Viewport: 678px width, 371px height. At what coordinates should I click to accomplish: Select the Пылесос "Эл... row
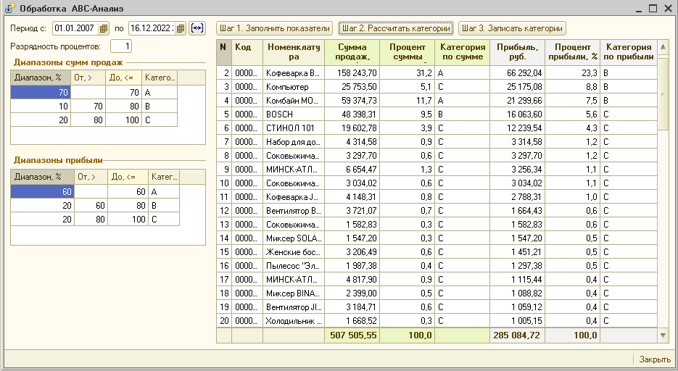(437, 266)
